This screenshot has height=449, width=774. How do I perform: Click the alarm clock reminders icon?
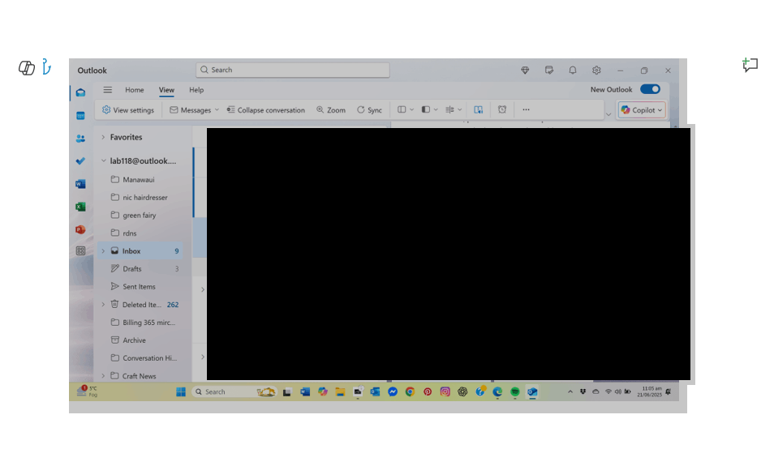point(502,109)
